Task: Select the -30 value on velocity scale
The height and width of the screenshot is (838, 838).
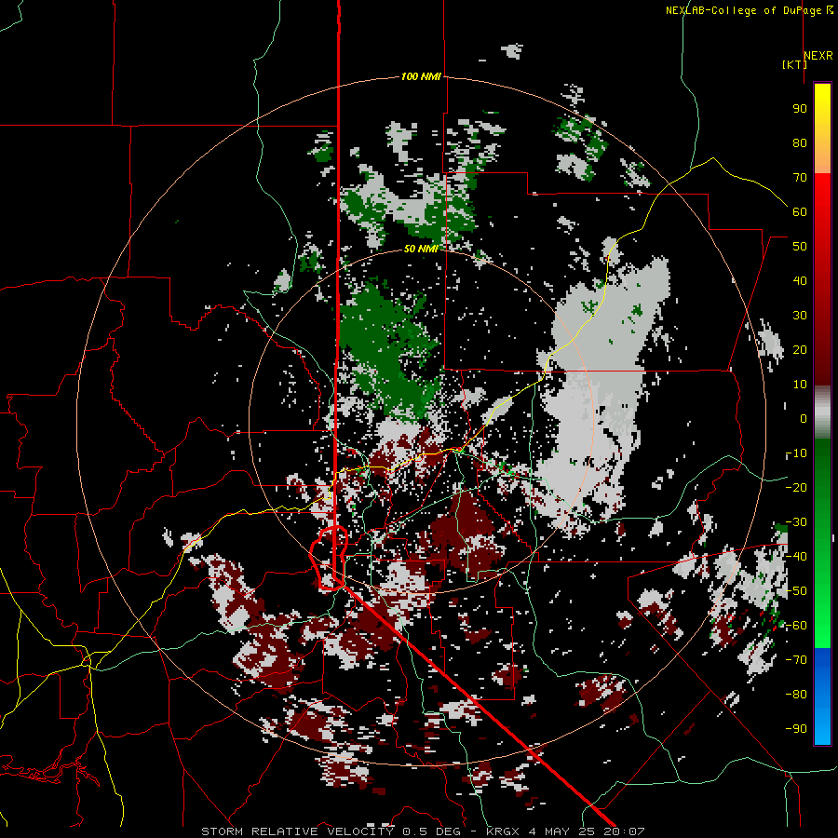Action: 796,522
